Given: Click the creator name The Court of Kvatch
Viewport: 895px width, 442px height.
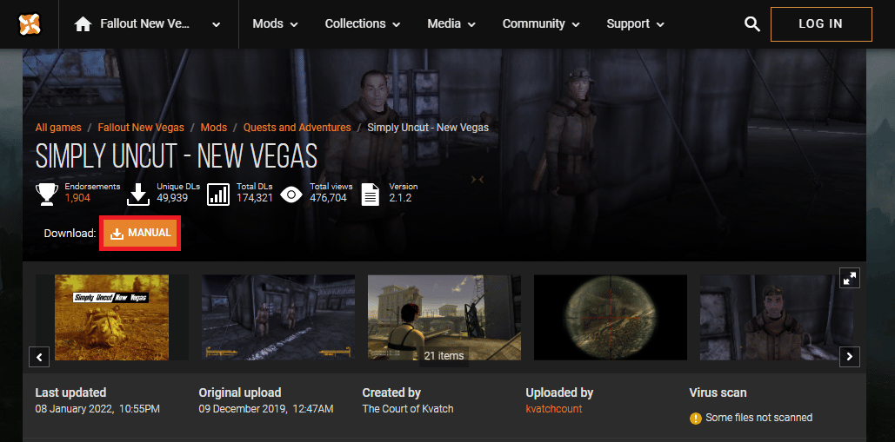Looking at the screenshot, I should [x=408, y=409].
